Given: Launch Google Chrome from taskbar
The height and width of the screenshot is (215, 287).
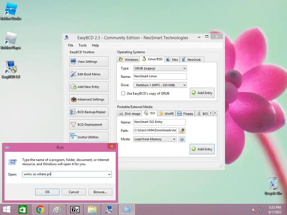Looking at the screenshot, I should pos(40,209).
